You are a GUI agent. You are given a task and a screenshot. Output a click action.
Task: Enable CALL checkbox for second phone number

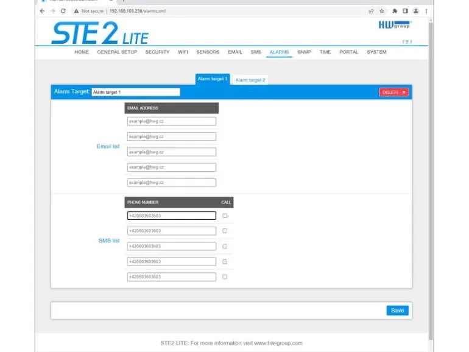(225, 231)
